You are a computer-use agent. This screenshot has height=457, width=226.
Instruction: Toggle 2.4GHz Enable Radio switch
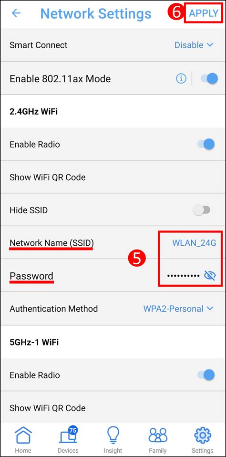click(206, 144)
